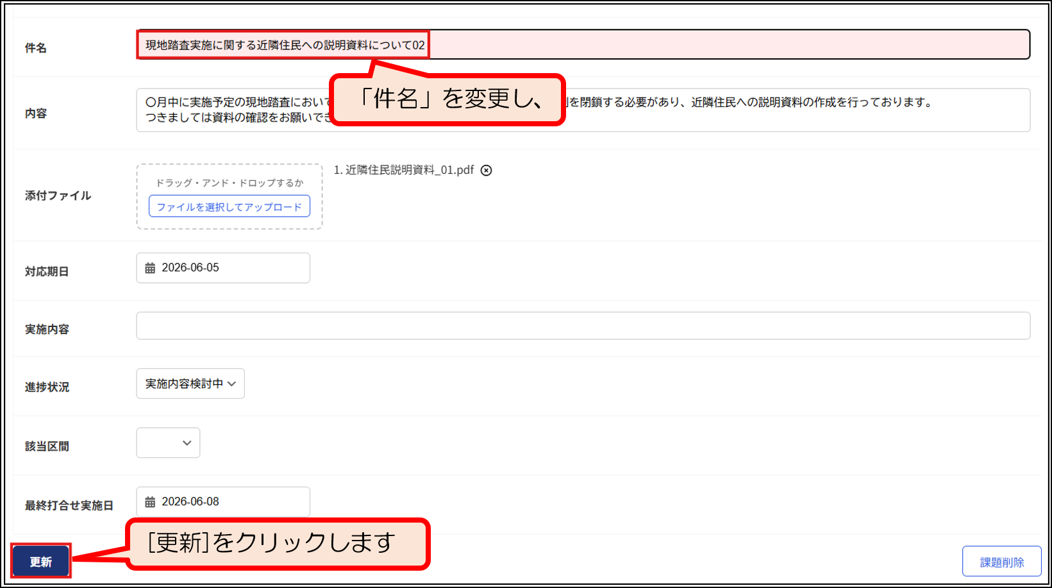Click the 内容 label
The height and width of the screenshot is (588, 1052).
(x=36, y=113)
